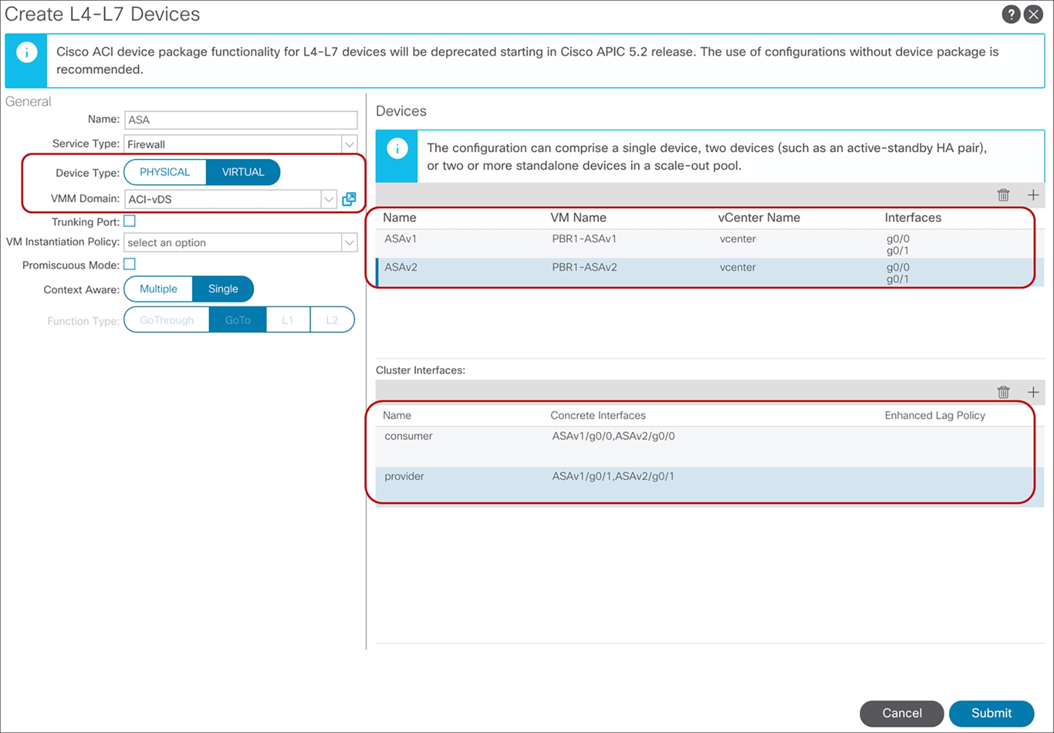Click the VMM Domain field showing ACI-vDS

223,199
